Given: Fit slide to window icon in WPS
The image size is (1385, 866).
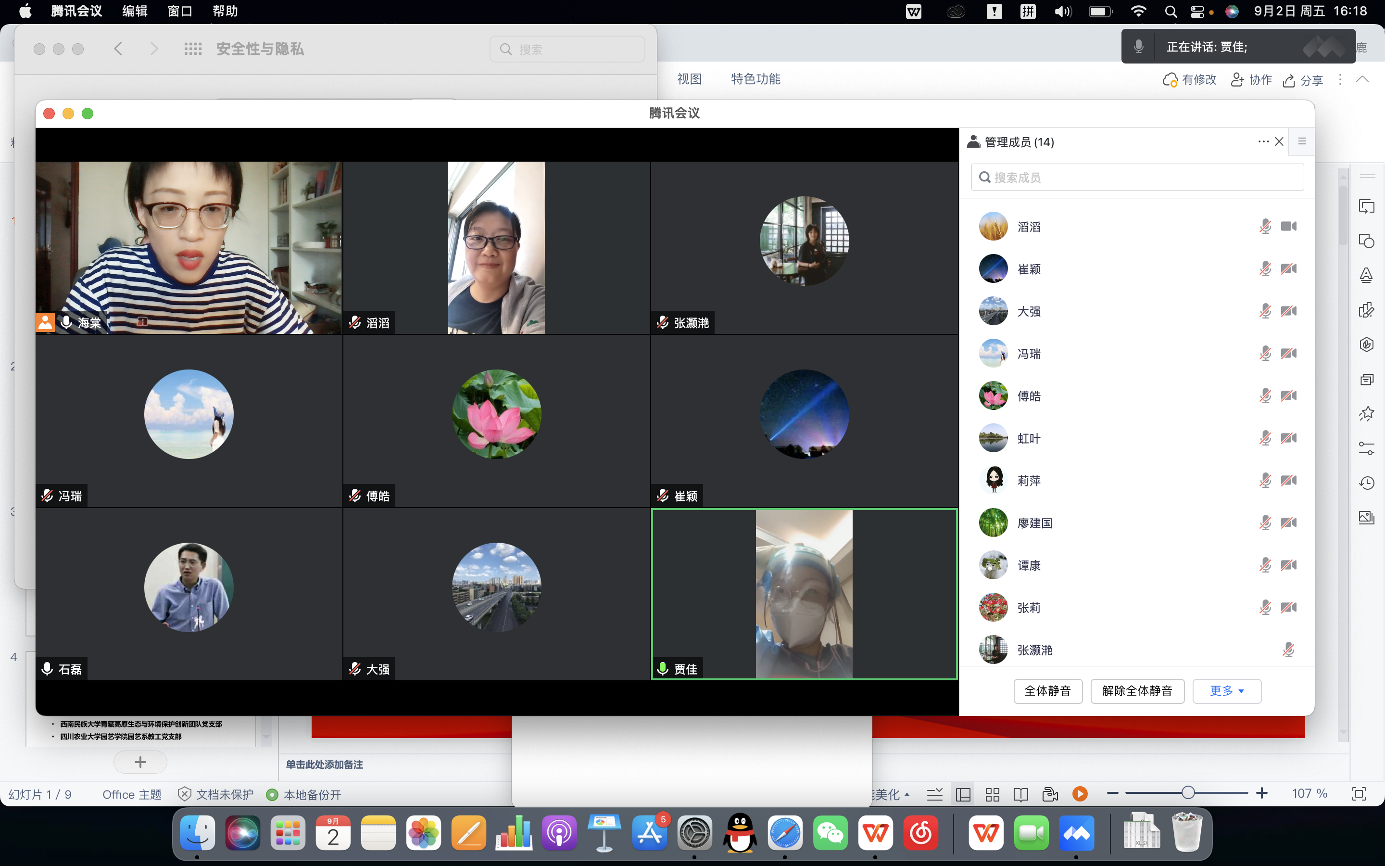Looking at the screenshot, I should (1359, 793).
